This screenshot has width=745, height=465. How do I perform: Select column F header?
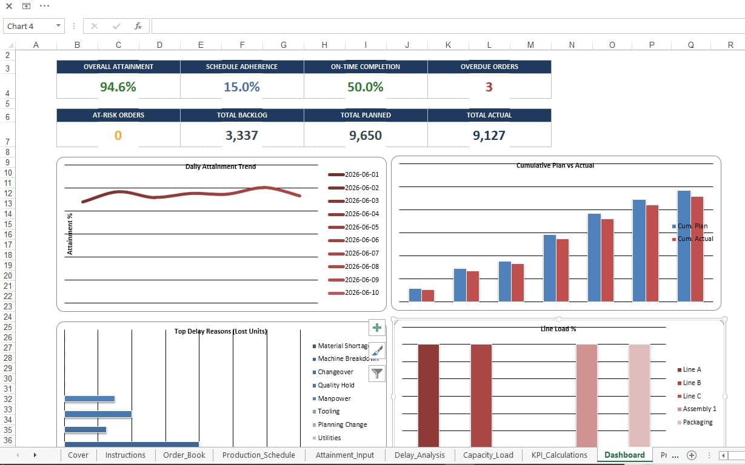pyautogui.click(x=242, y=45)
